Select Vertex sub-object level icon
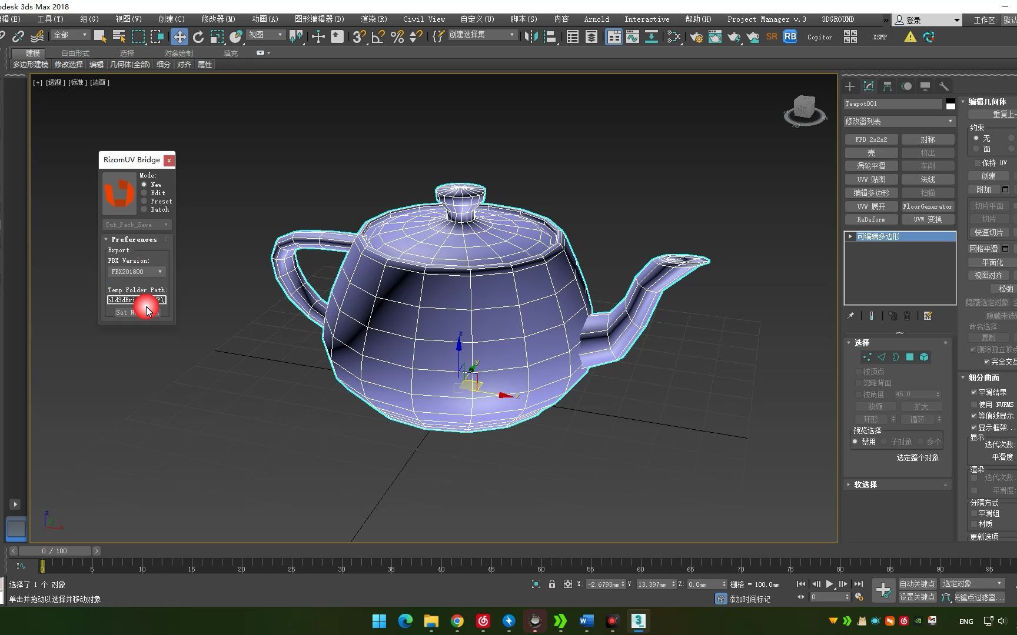 click(x=867, y=357)
